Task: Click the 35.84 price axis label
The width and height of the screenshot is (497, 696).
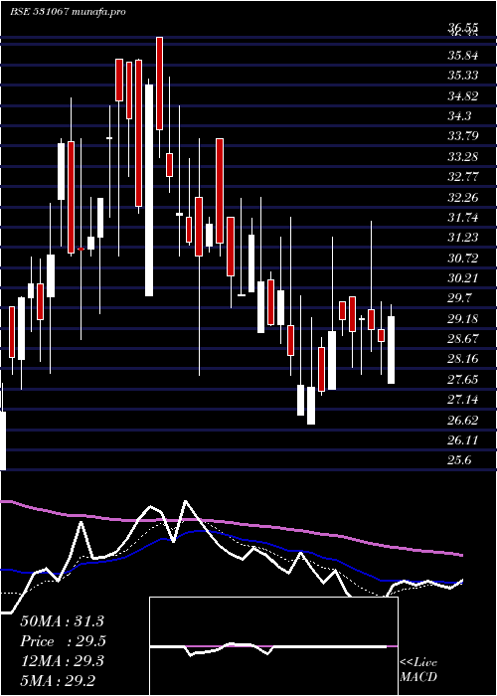Action: 463,56
